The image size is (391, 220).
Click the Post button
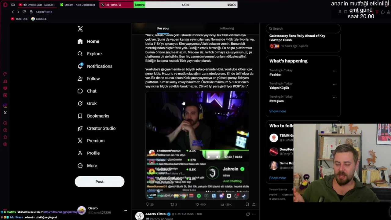click(100, 182)
